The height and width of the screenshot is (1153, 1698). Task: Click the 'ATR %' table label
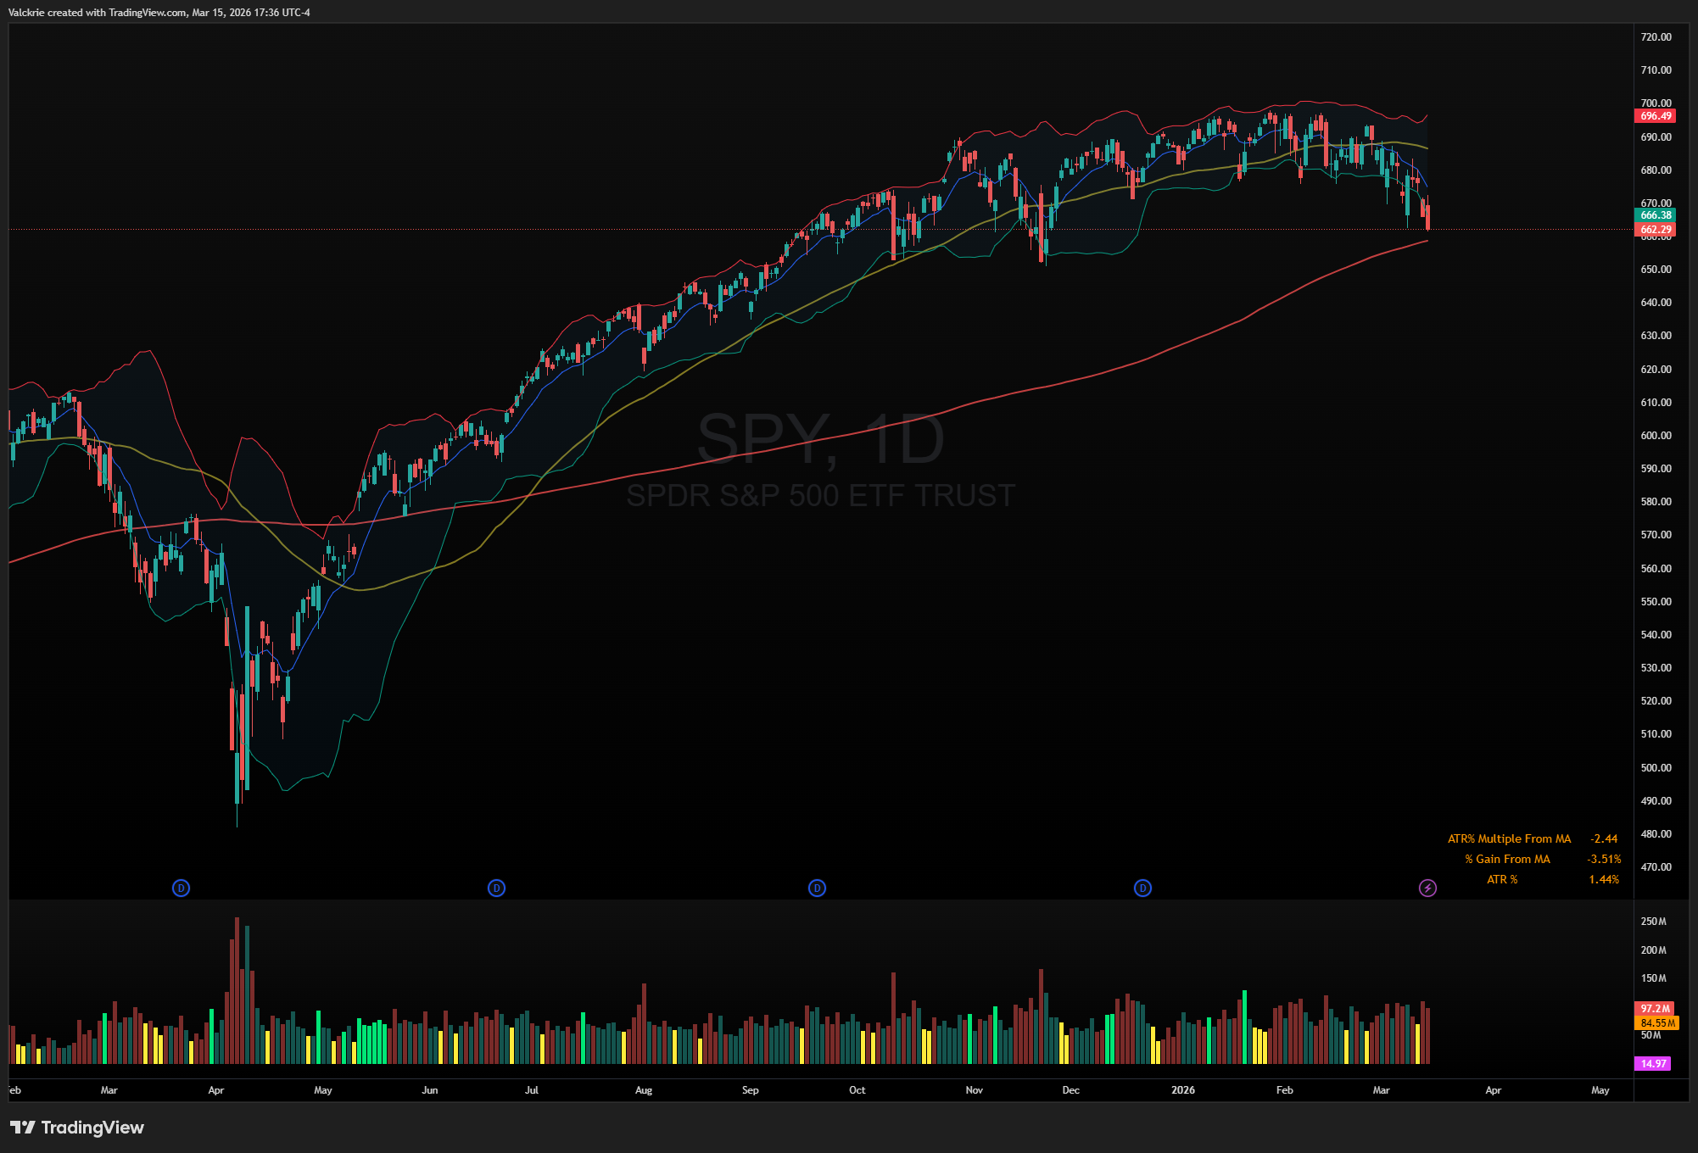point(1502,879)
